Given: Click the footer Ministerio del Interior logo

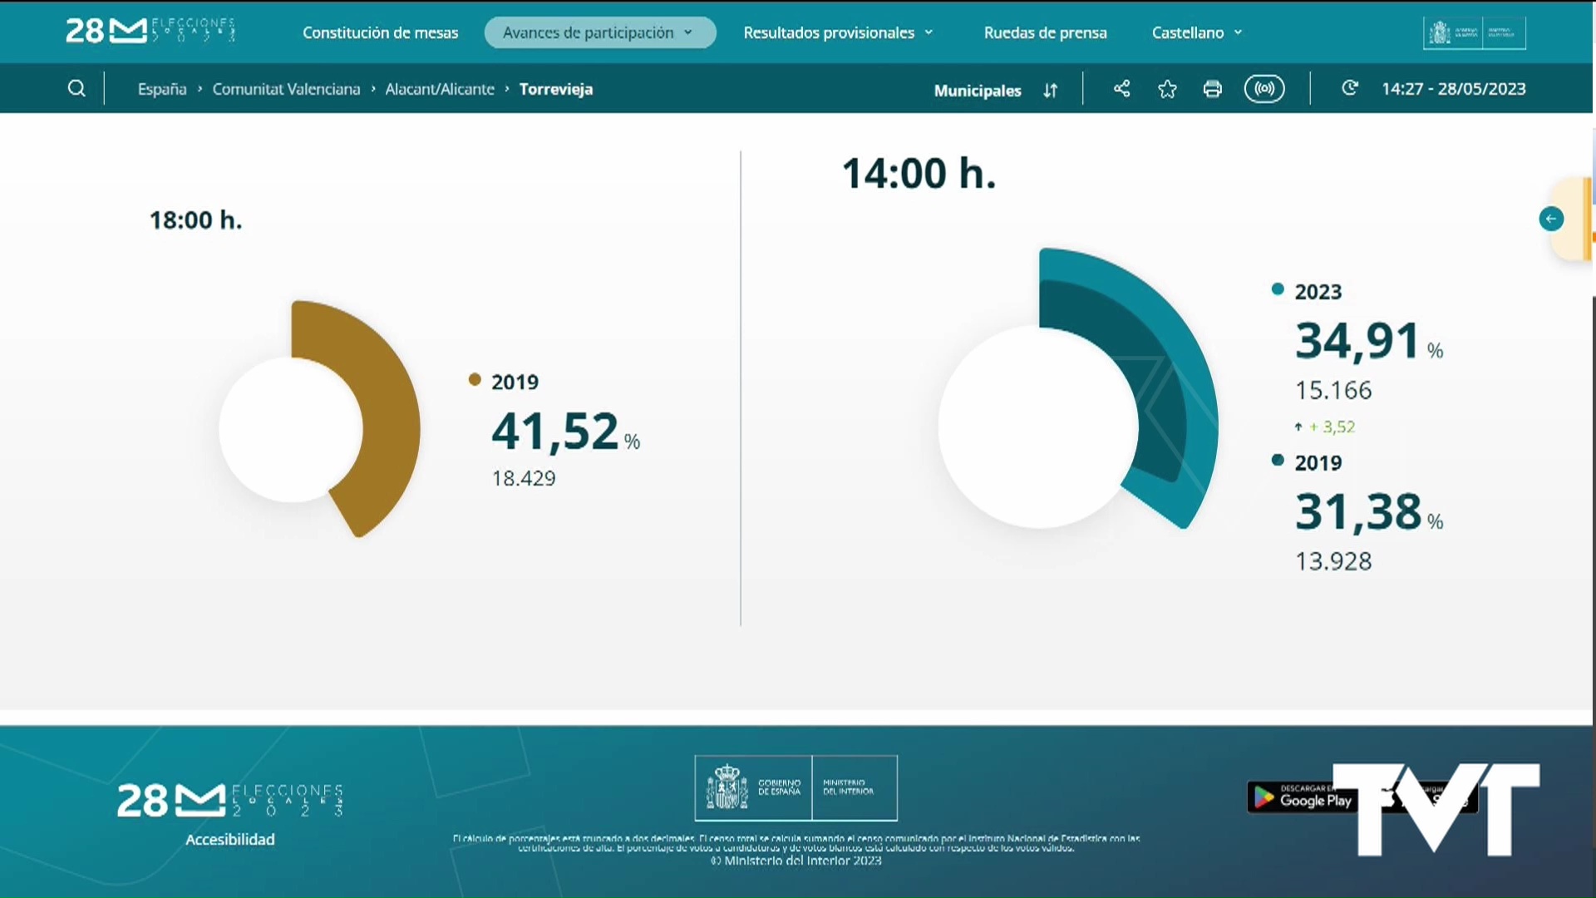Looking at the screenshot, I should (x=855, y=787).
